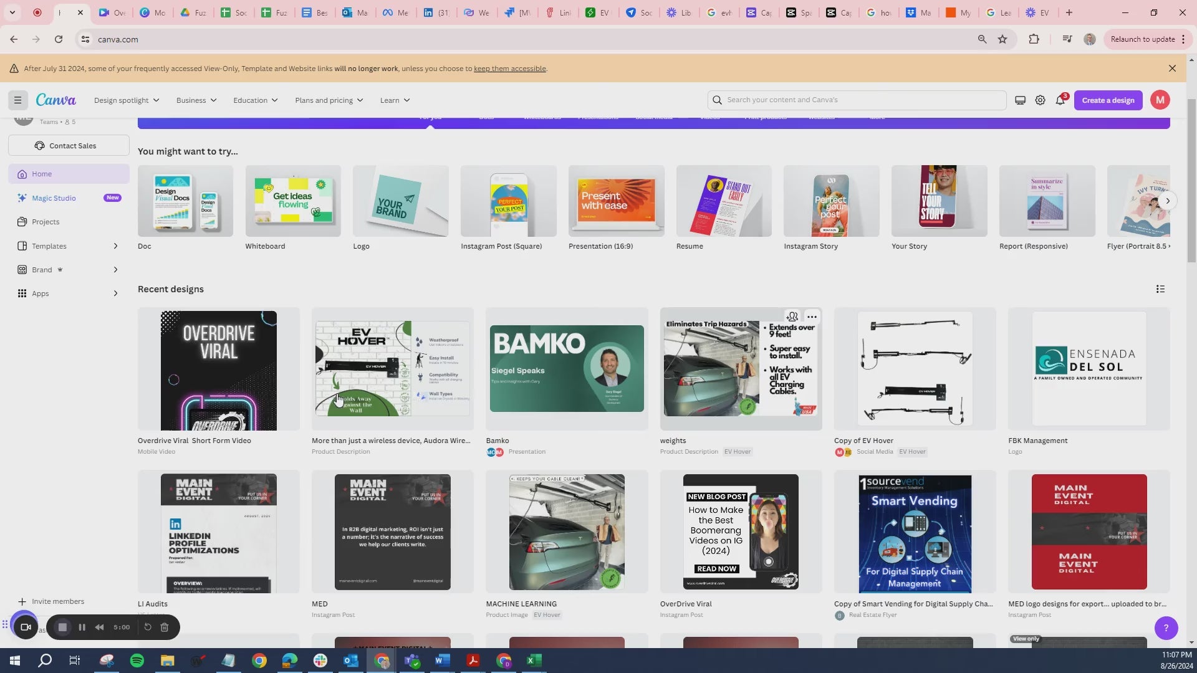Screen dimensions: 1197x673
Task: Create a Whiteboard from suggestions
Action: pyautogui.click(x=293, y=201)
